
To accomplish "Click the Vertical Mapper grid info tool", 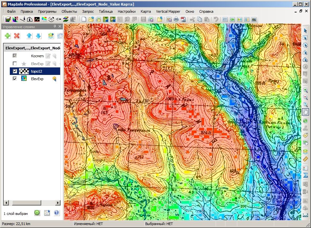I will pos(23,19).
